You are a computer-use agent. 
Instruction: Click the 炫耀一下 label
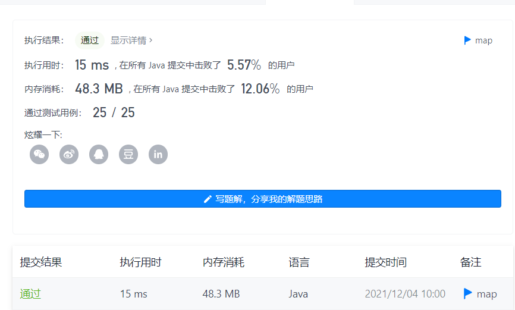point(43,135)
